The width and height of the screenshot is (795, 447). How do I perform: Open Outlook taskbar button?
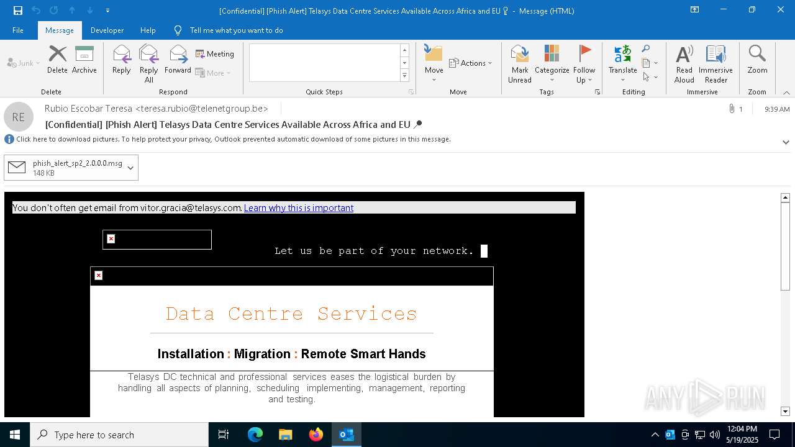347,435
